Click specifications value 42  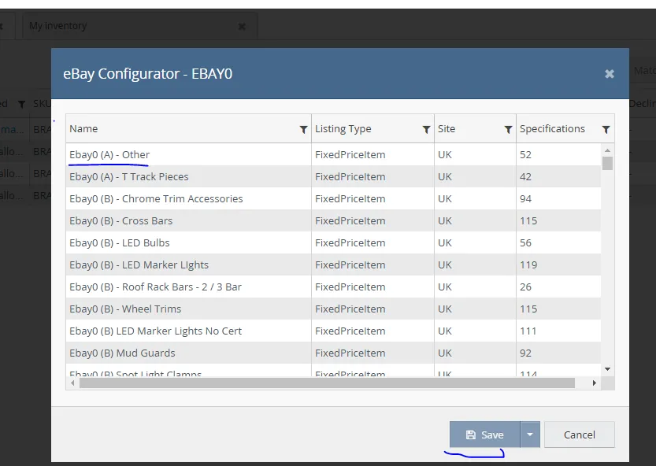click(525, 176)
